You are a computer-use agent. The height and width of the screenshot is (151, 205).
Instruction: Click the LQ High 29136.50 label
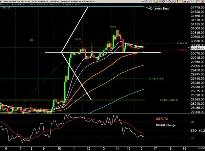156,79
